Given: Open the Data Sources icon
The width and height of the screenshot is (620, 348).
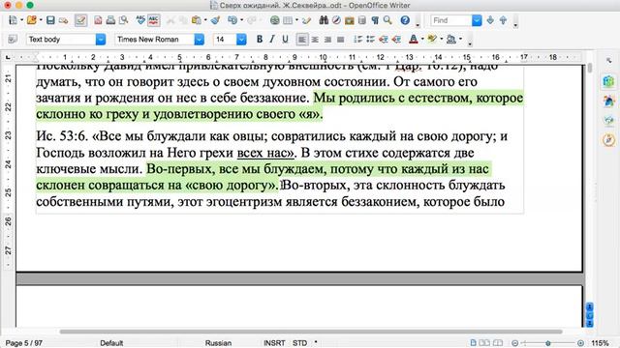Looking at the screenshot, I should pos(361,20).
